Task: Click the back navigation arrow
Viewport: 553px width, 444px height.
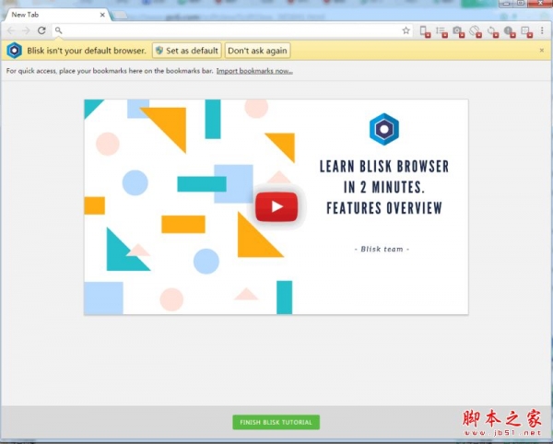Action: point(11,30)
